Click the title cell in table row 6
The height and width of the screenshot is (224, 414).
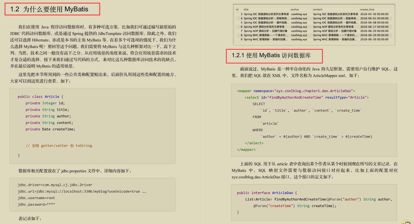coord(264,27)
